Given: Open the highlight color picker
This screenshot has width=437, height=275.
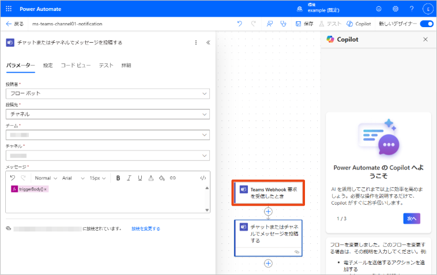Looking at the screenshot, I should [162, 178].
